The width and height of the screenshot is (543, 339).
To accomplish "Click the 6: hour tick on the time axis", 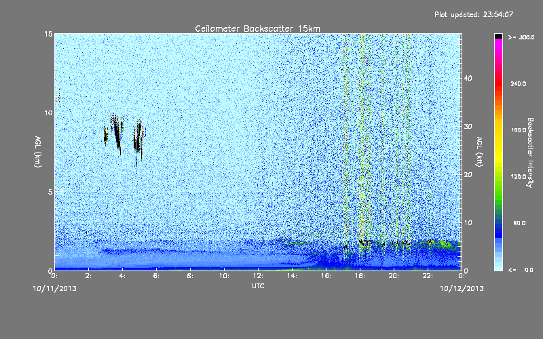I will [156, 276].
